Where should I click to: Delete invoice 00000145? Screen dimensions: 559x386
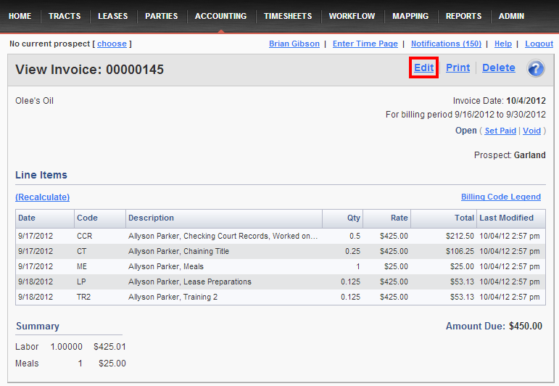498,67
